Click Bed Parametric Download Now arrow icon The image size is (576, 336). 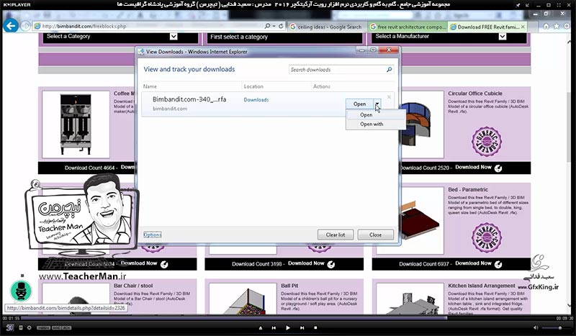pyautogui.click(x=498, y=264)
